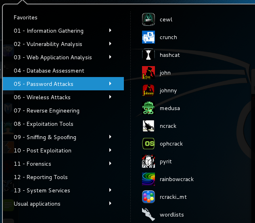255x223 pixels.
Task: Open the ophcrack OS icon
Action: pyautogui.click(x=148, y=144)
